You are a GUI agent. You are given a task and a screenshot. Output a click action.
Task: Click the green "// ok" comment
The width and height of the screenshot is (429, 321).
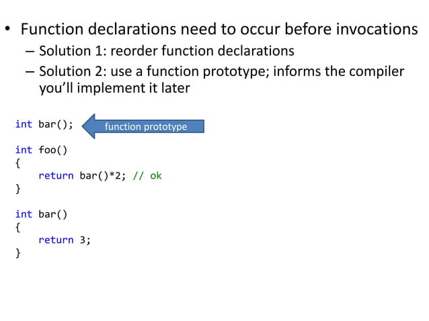147,176
